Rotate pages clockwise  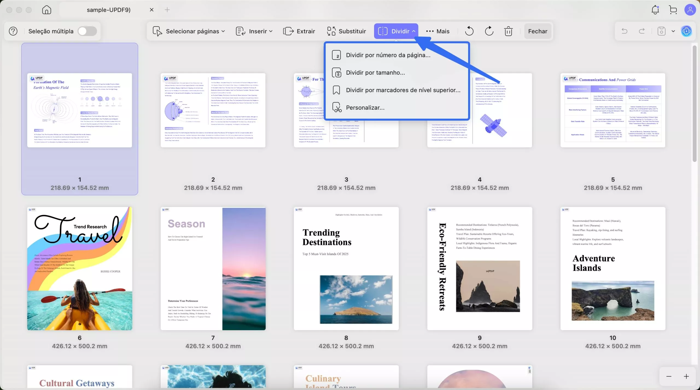coord(489,31)
